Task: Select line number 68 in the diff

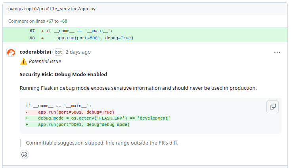Action: coord(32,38)
